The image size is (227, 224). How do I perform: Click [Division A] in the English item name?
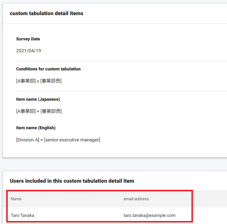click(28, 140)
